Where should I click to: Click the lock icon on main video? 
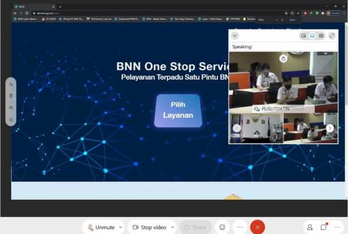(283, 59)
